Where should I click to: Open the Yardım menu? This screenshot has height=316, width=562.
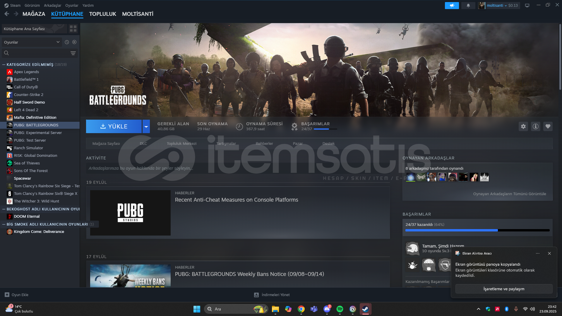pos(88,5)
